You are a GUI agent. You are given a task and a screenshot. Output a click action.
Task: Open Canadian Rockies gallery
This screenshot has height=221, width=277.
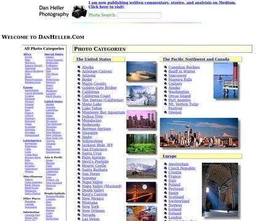[184, 67]
